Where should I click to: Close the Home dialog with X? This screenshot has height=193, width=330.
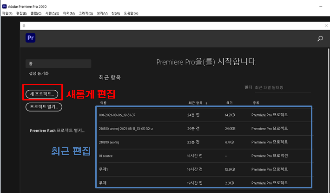[326, 25]
